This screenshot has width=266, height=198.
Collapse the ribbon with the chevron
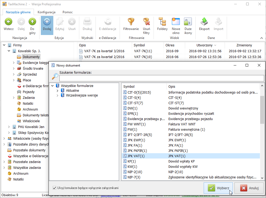click(261, 38)
